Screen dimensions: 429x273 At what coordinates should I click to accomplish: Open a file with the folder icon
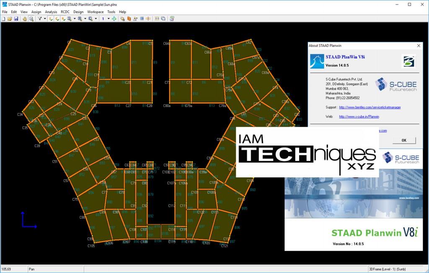tap(10, 18)
